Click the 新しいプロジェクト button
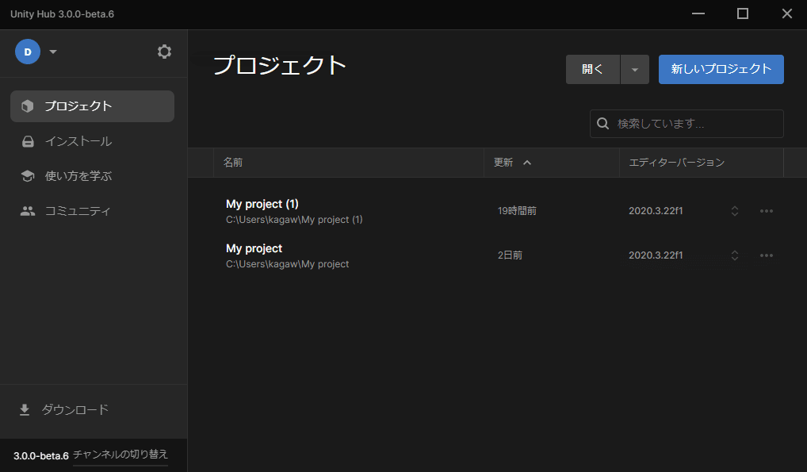 tap(721, 69)
